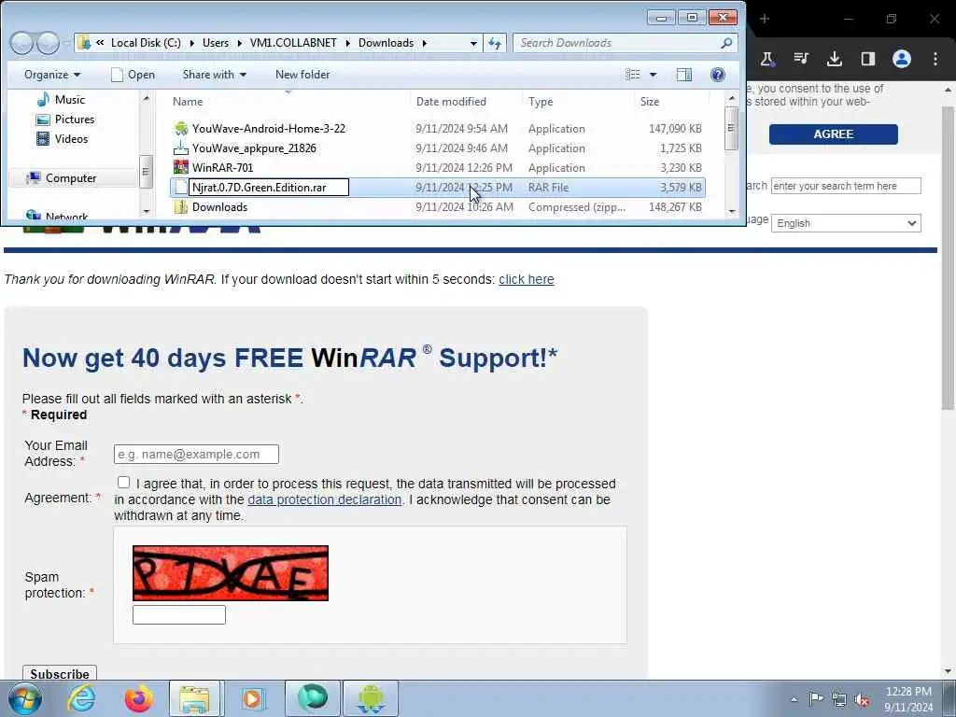Click the Explorer forward navigation arrow
Image resolution: width=956 pixels, height=717 pixels.
pos(48,43)
